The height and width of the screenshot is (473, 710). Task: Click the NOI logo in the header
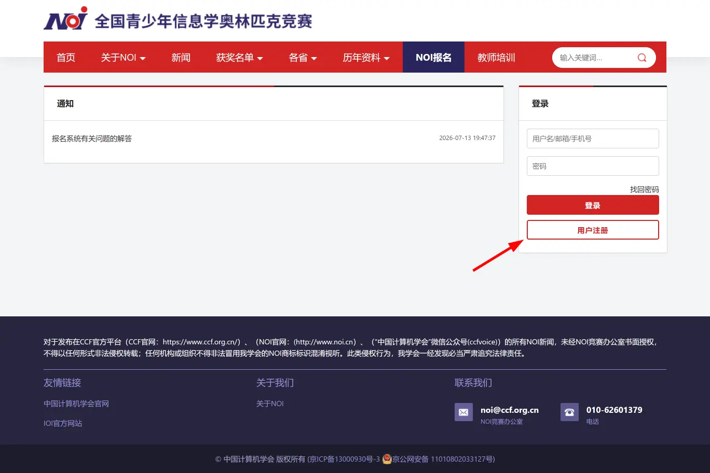[x=66, y=19]
